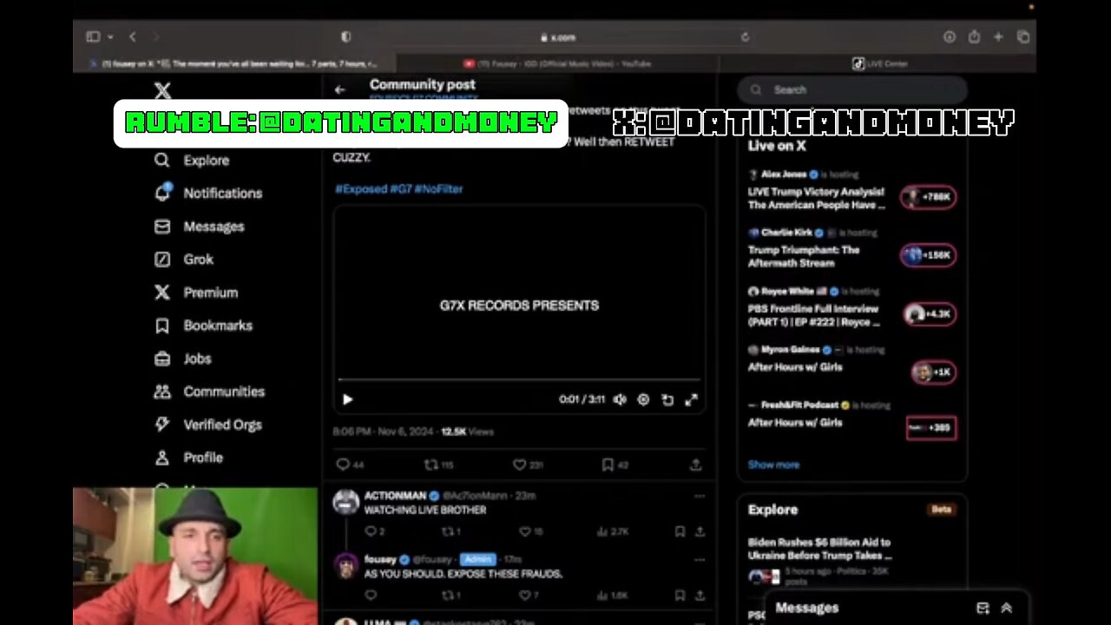
Task: Reload the x.com page
Action: (x=745, y=37)
